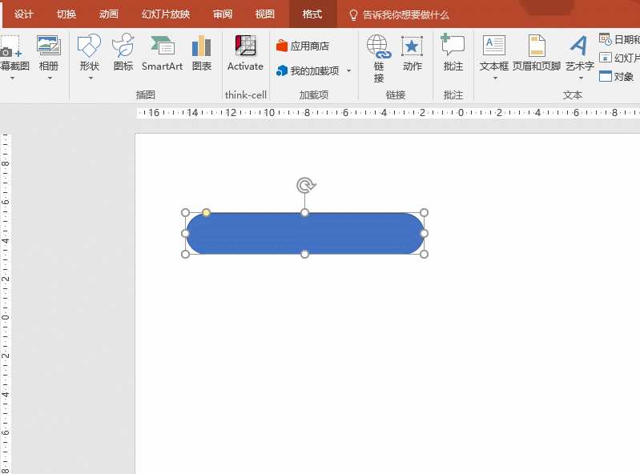Viewport: 640px width, 474px height.
Task: Switch to the 动画 tab
Action: pyautogui.click(x=109, y=14)
